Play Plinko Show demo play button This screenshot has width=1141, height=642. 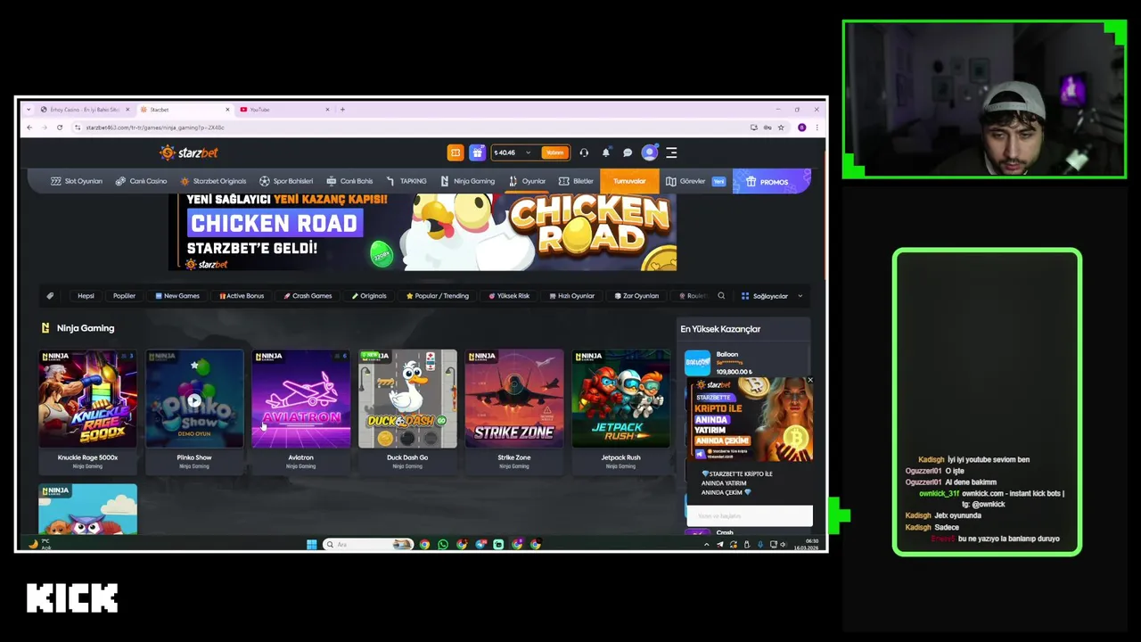click(x=193, y=400)
